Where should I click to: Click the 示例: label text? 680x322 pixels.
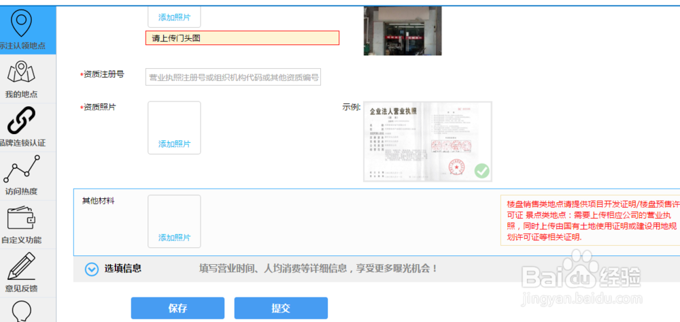352,107
